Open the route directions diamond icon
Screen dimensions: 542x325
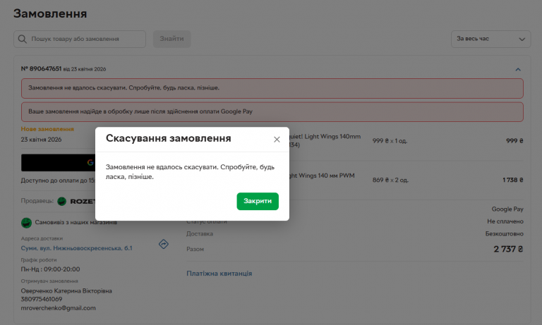164,244
